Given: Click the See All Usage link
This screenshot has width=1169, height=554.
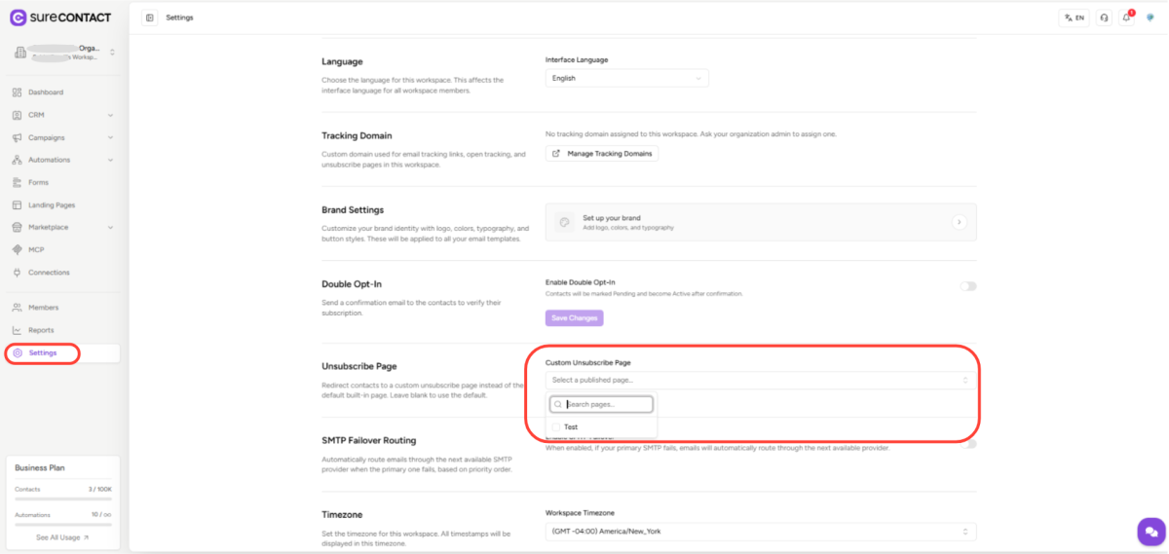Looking at the screenshot, I should 62,537.
